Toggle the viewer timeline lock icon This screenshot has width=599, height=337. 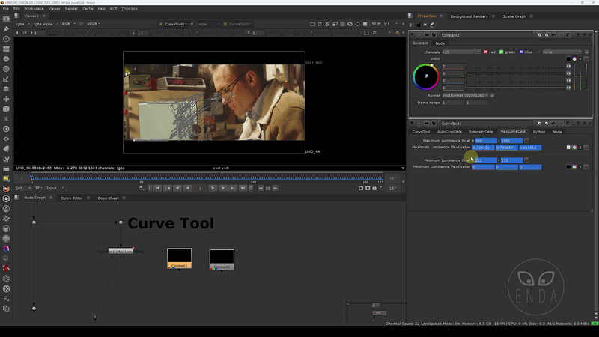click(374, 188)
